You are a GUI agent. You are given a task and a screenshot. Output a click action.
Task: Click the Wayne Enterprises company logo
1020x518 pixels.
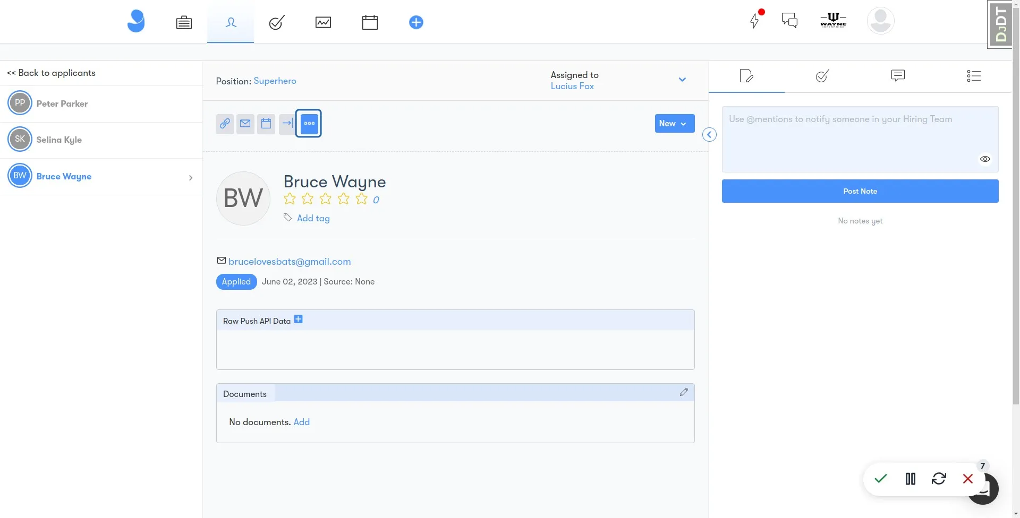833,20
